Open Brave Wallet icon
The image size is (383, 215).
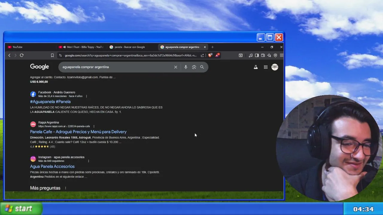263,55
